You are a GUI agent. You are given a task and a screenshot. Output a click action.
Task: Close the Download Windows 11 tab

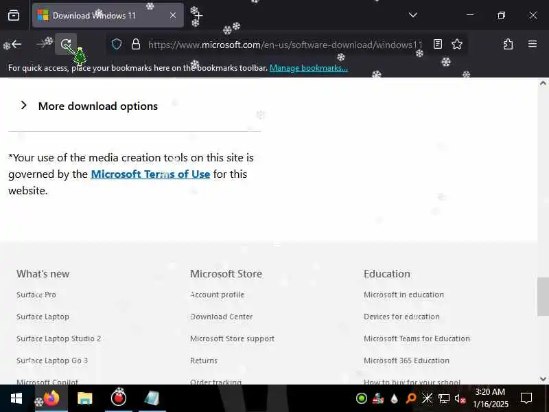(173, 15)
